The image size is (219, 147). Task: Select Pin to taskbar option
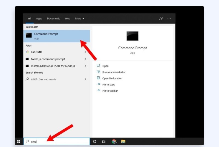point(110,91)
